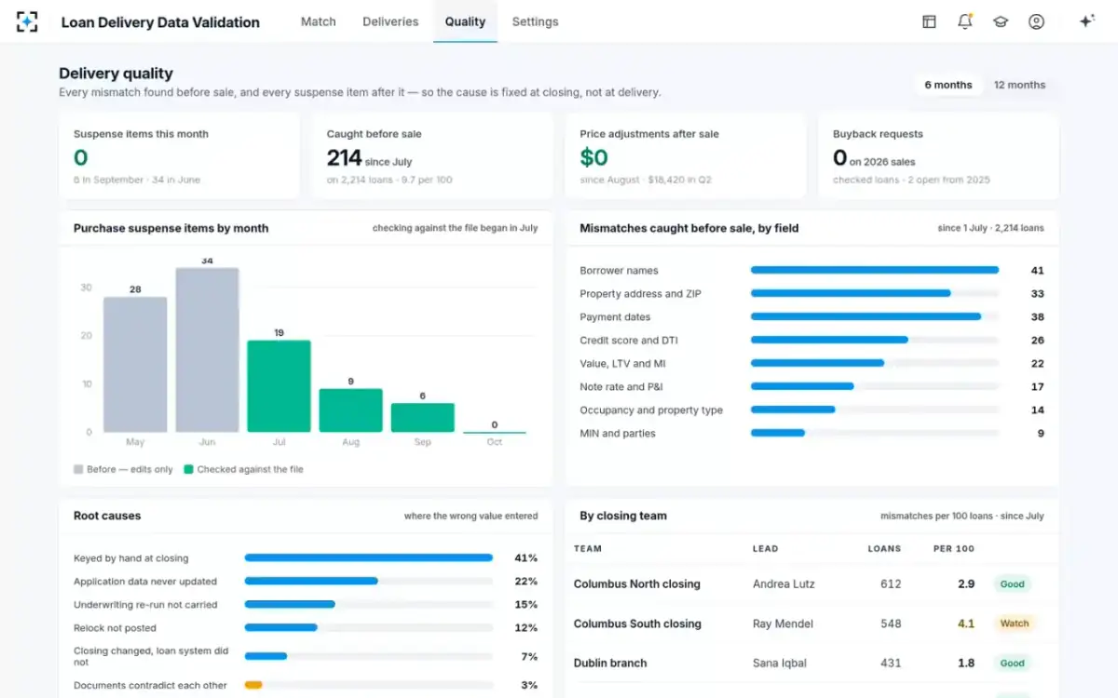Sort by the PER 100 column header
This screenshot has height=698, width=1118.
pyautogui.click(x=954, y=549)
